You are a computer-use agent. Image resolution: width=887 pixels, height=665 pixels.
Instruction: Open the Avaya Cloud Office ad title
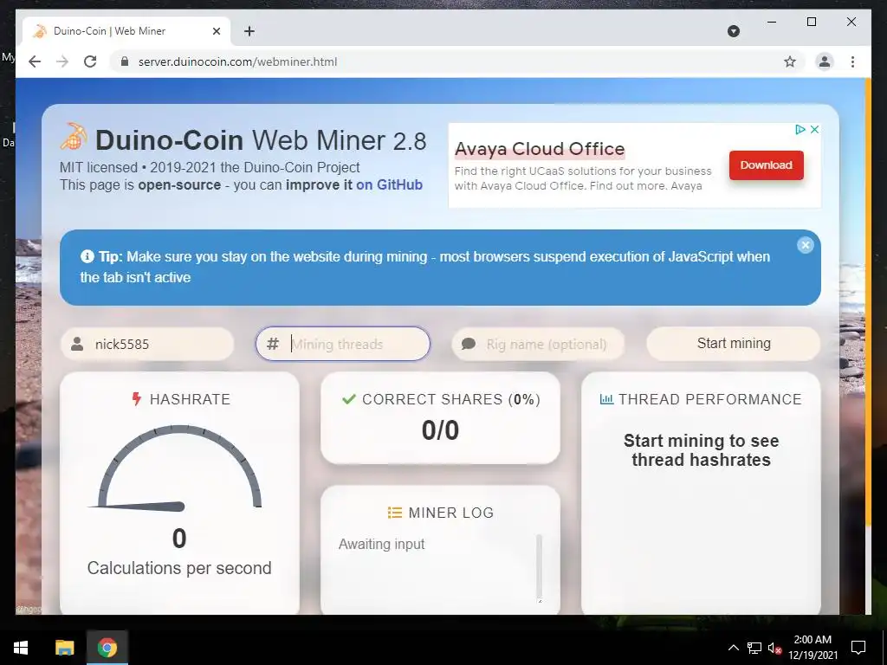540,149
